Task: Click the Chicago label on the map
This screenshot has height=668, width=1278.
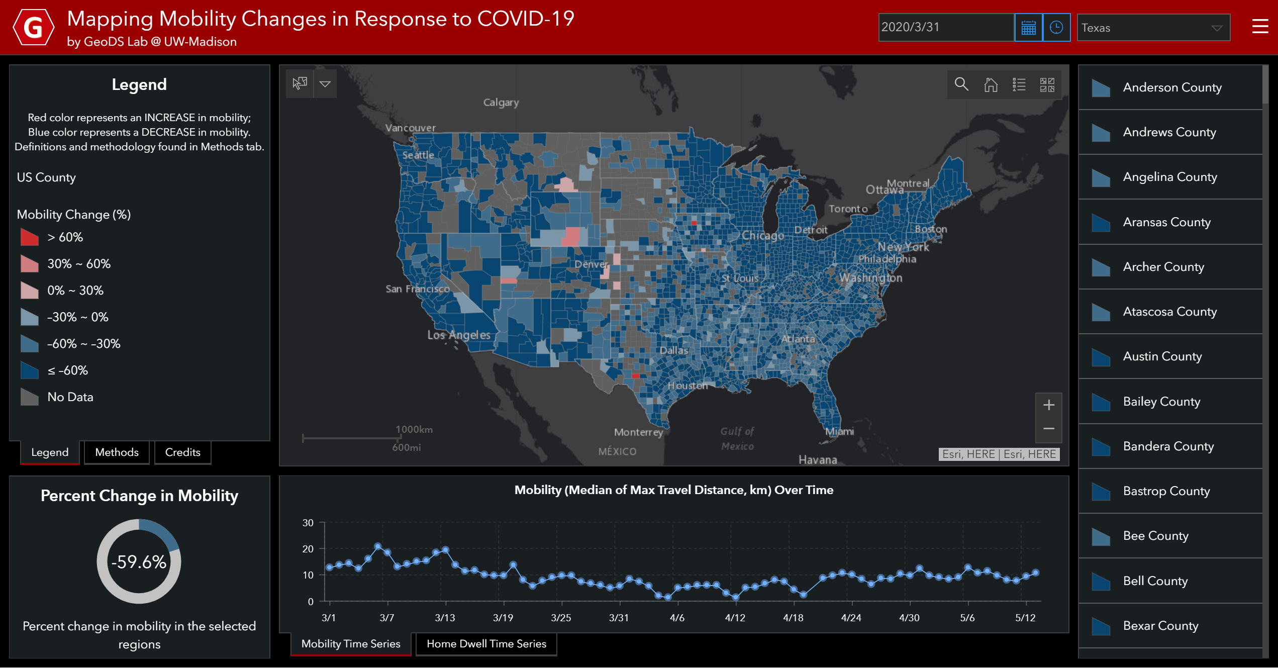Action: pos(763,236)
